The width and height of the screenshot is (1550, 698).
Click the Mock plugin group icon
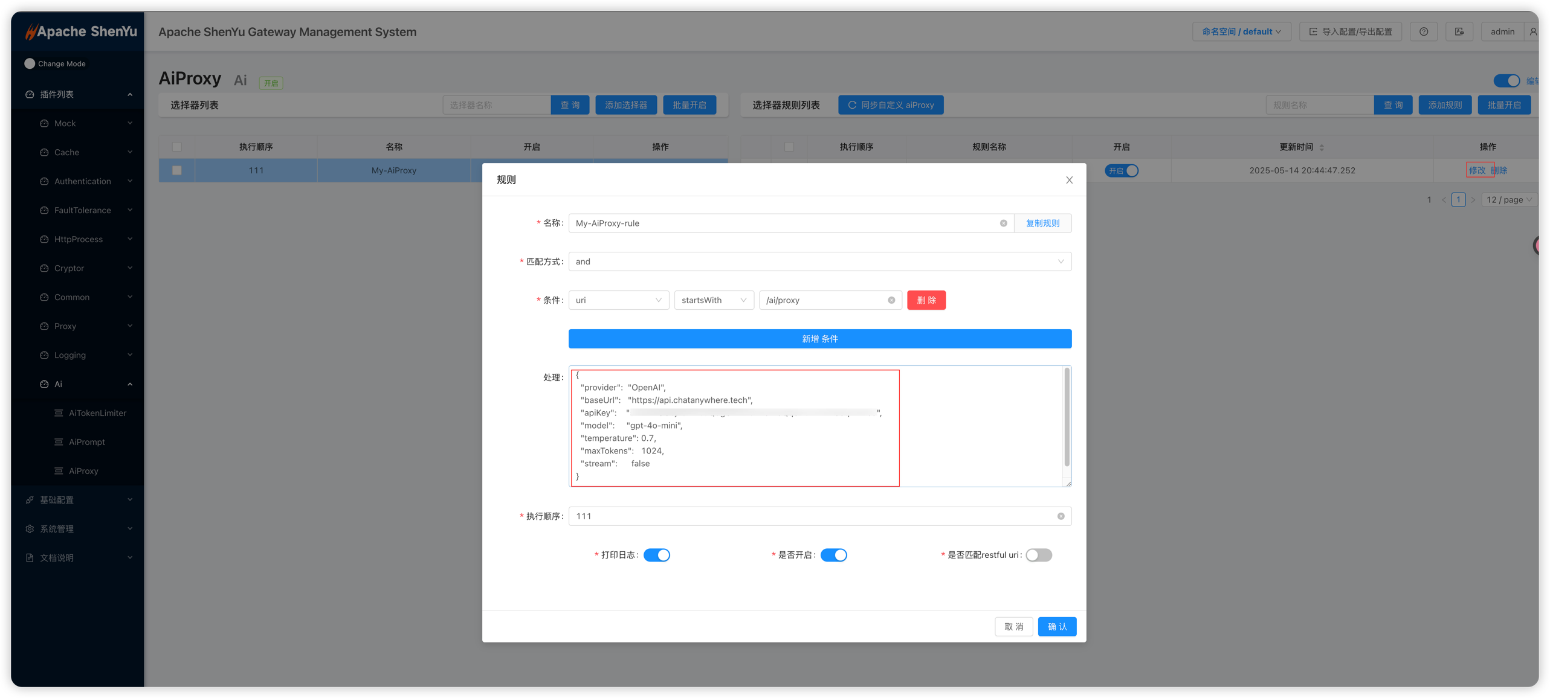[x=44, y=123]
